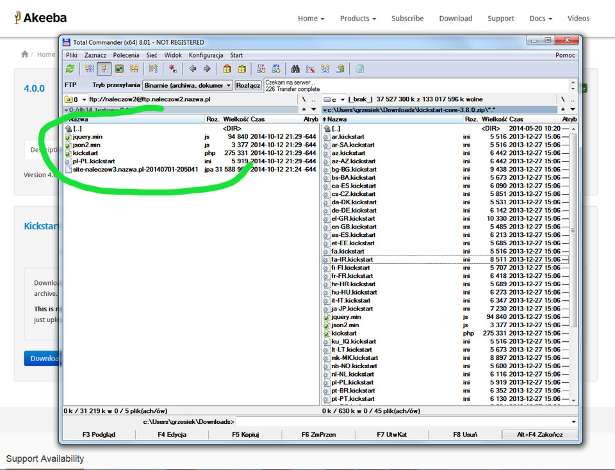Select pl-PL.kickstart in left FTP panel
This screenshot has width=615, height=470.
191,161
